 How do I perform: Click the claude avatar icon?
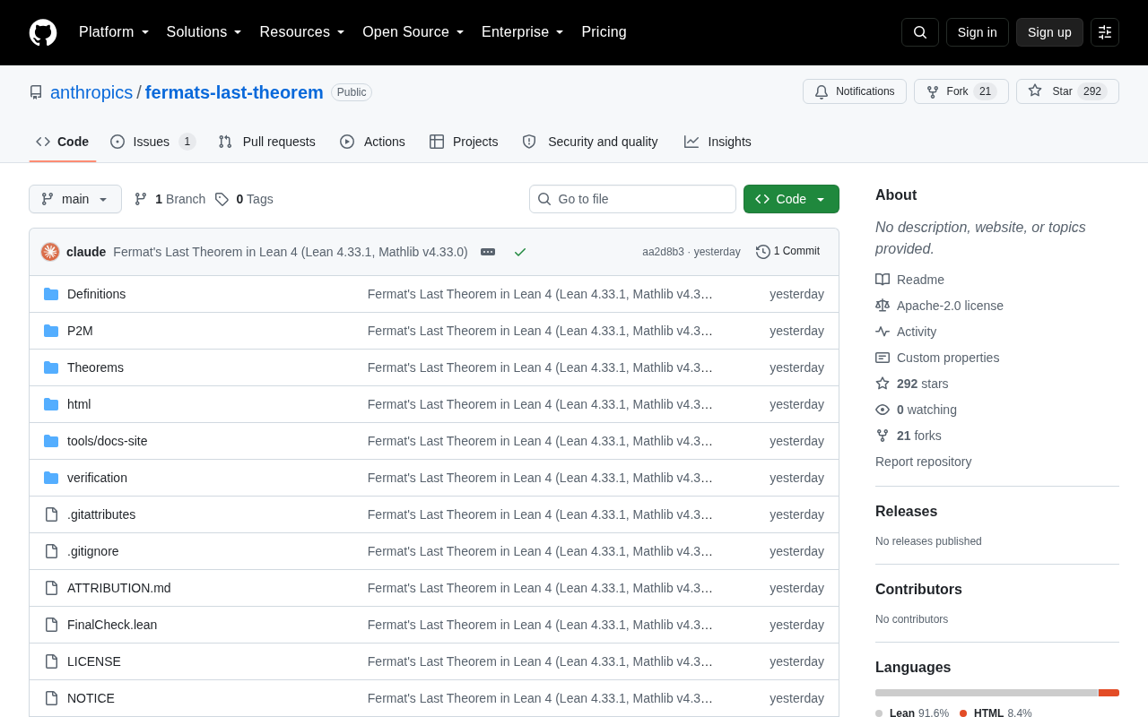coord(50,252)
